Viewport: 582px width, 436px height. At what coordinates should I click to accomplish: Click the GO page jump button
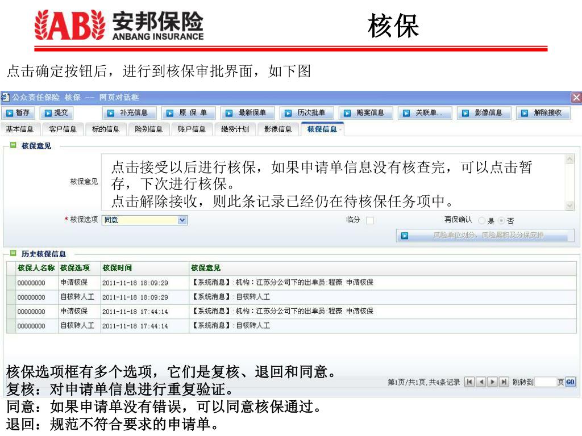coord(570,382)
